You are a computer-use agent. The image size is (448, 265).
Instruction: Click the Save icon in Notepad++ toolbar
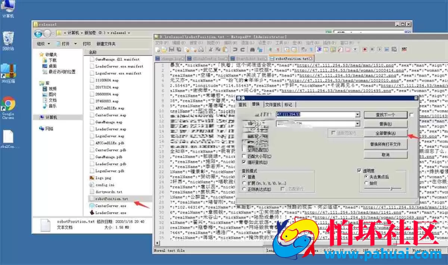coord(171,50)
